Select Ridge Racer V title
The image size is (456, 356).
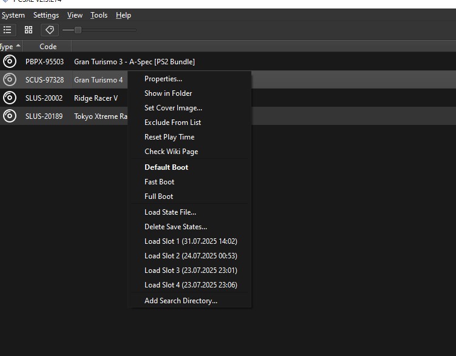click(96, 98)
